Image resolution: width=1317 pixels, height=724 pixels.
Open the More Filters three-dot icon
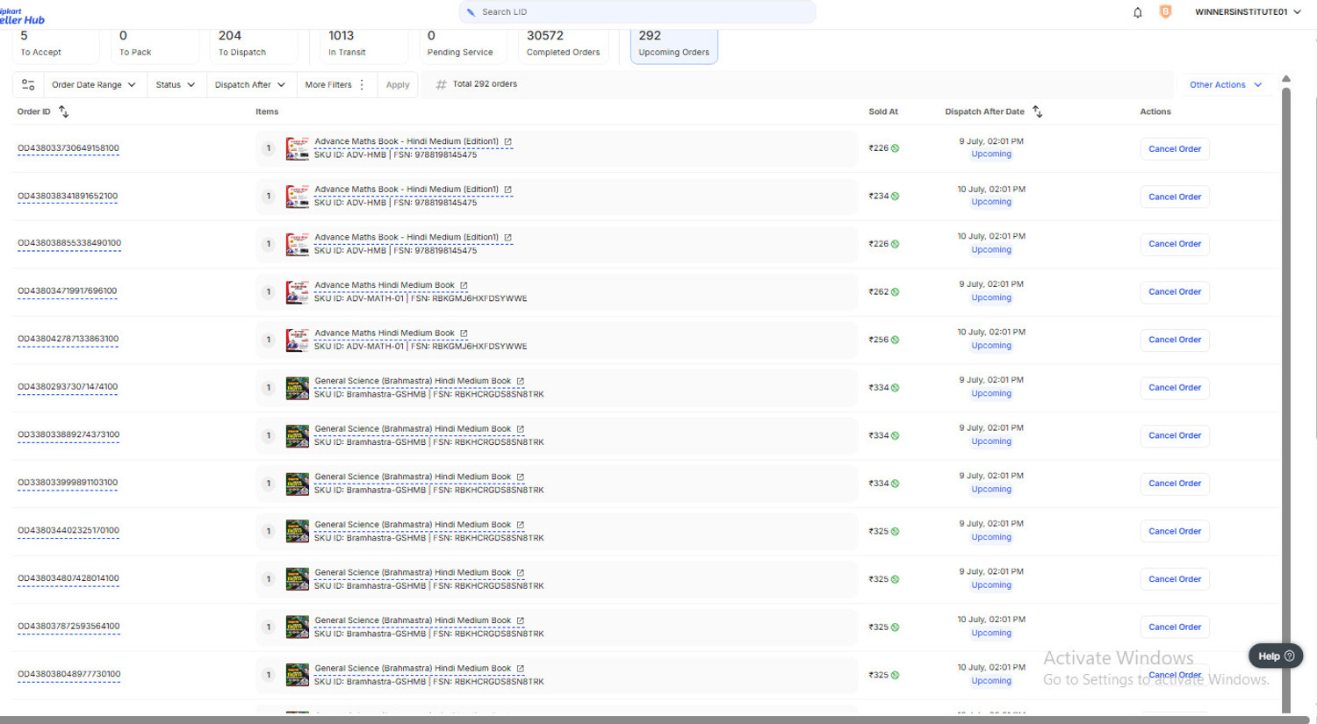pyautogui.click(x=362, y=85)
